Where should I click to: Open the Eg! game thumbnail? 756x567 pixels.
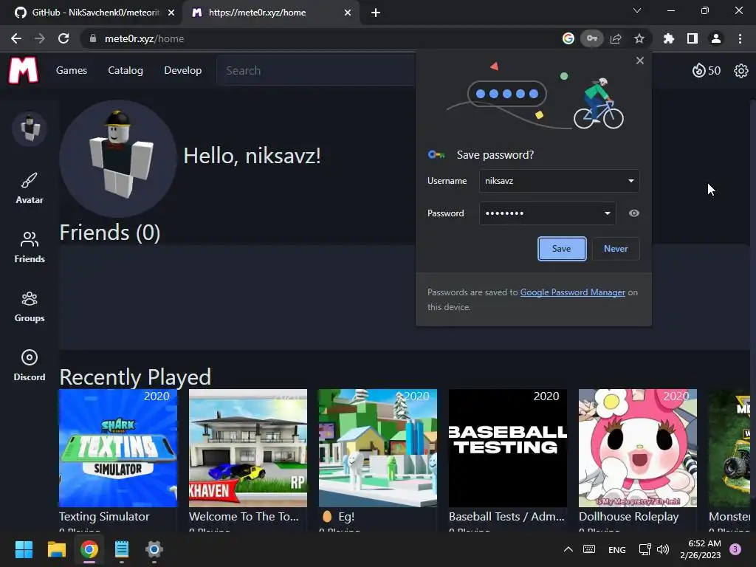tap(378, 448)
